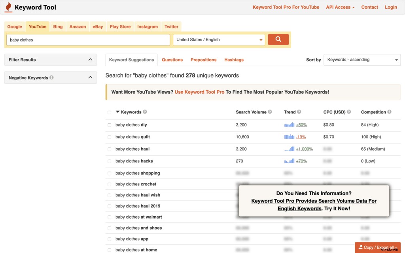Click inside the baby clothes search field
The width and height of the screenshot is (405, 253).
[87, 40]
